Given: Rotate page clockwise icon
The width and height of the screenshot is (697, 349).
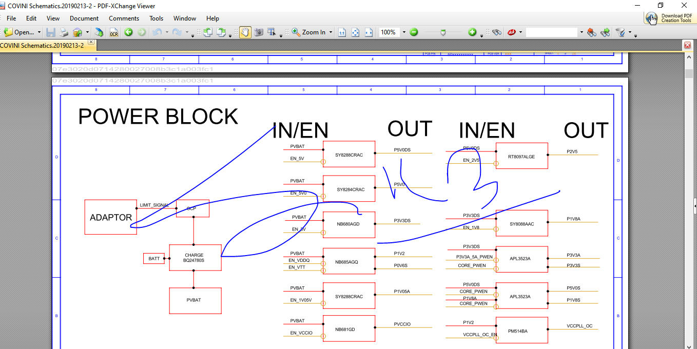Looking at the screenshot, I should tap(221, 32).
